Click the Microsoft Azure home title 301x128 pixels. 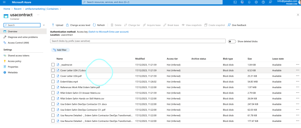[x=21, y=2]
